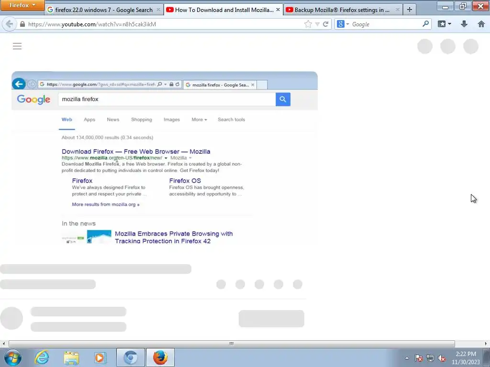Viewport: 490px width, 367px height.
Task: Open the network status tray icon
Action: [x=430, y=358]
